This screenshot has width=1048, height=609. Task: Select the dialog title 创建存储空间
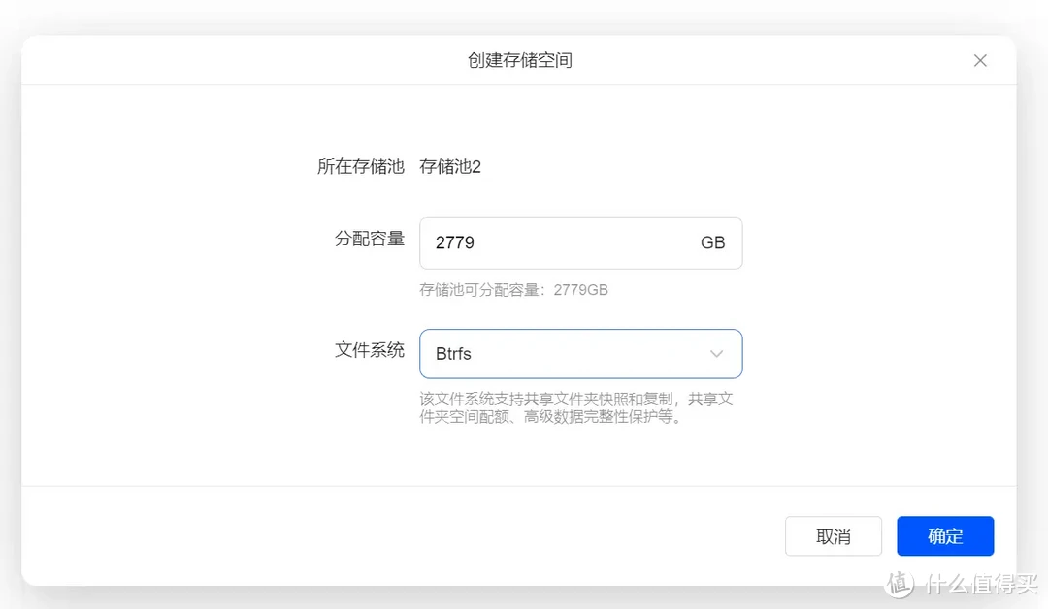521,59
